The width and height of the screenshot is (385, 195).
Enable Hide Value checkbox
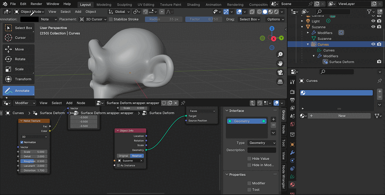pyautogui.click(x=250, y=159)
